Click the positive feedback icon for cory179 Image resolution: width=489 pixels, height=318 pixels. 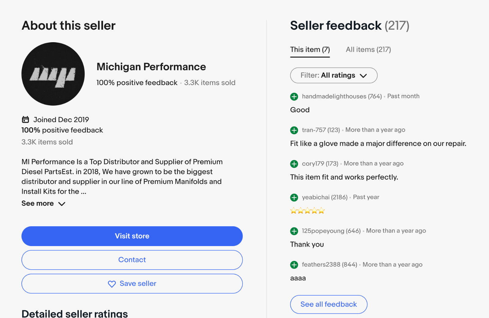[294, 164]
